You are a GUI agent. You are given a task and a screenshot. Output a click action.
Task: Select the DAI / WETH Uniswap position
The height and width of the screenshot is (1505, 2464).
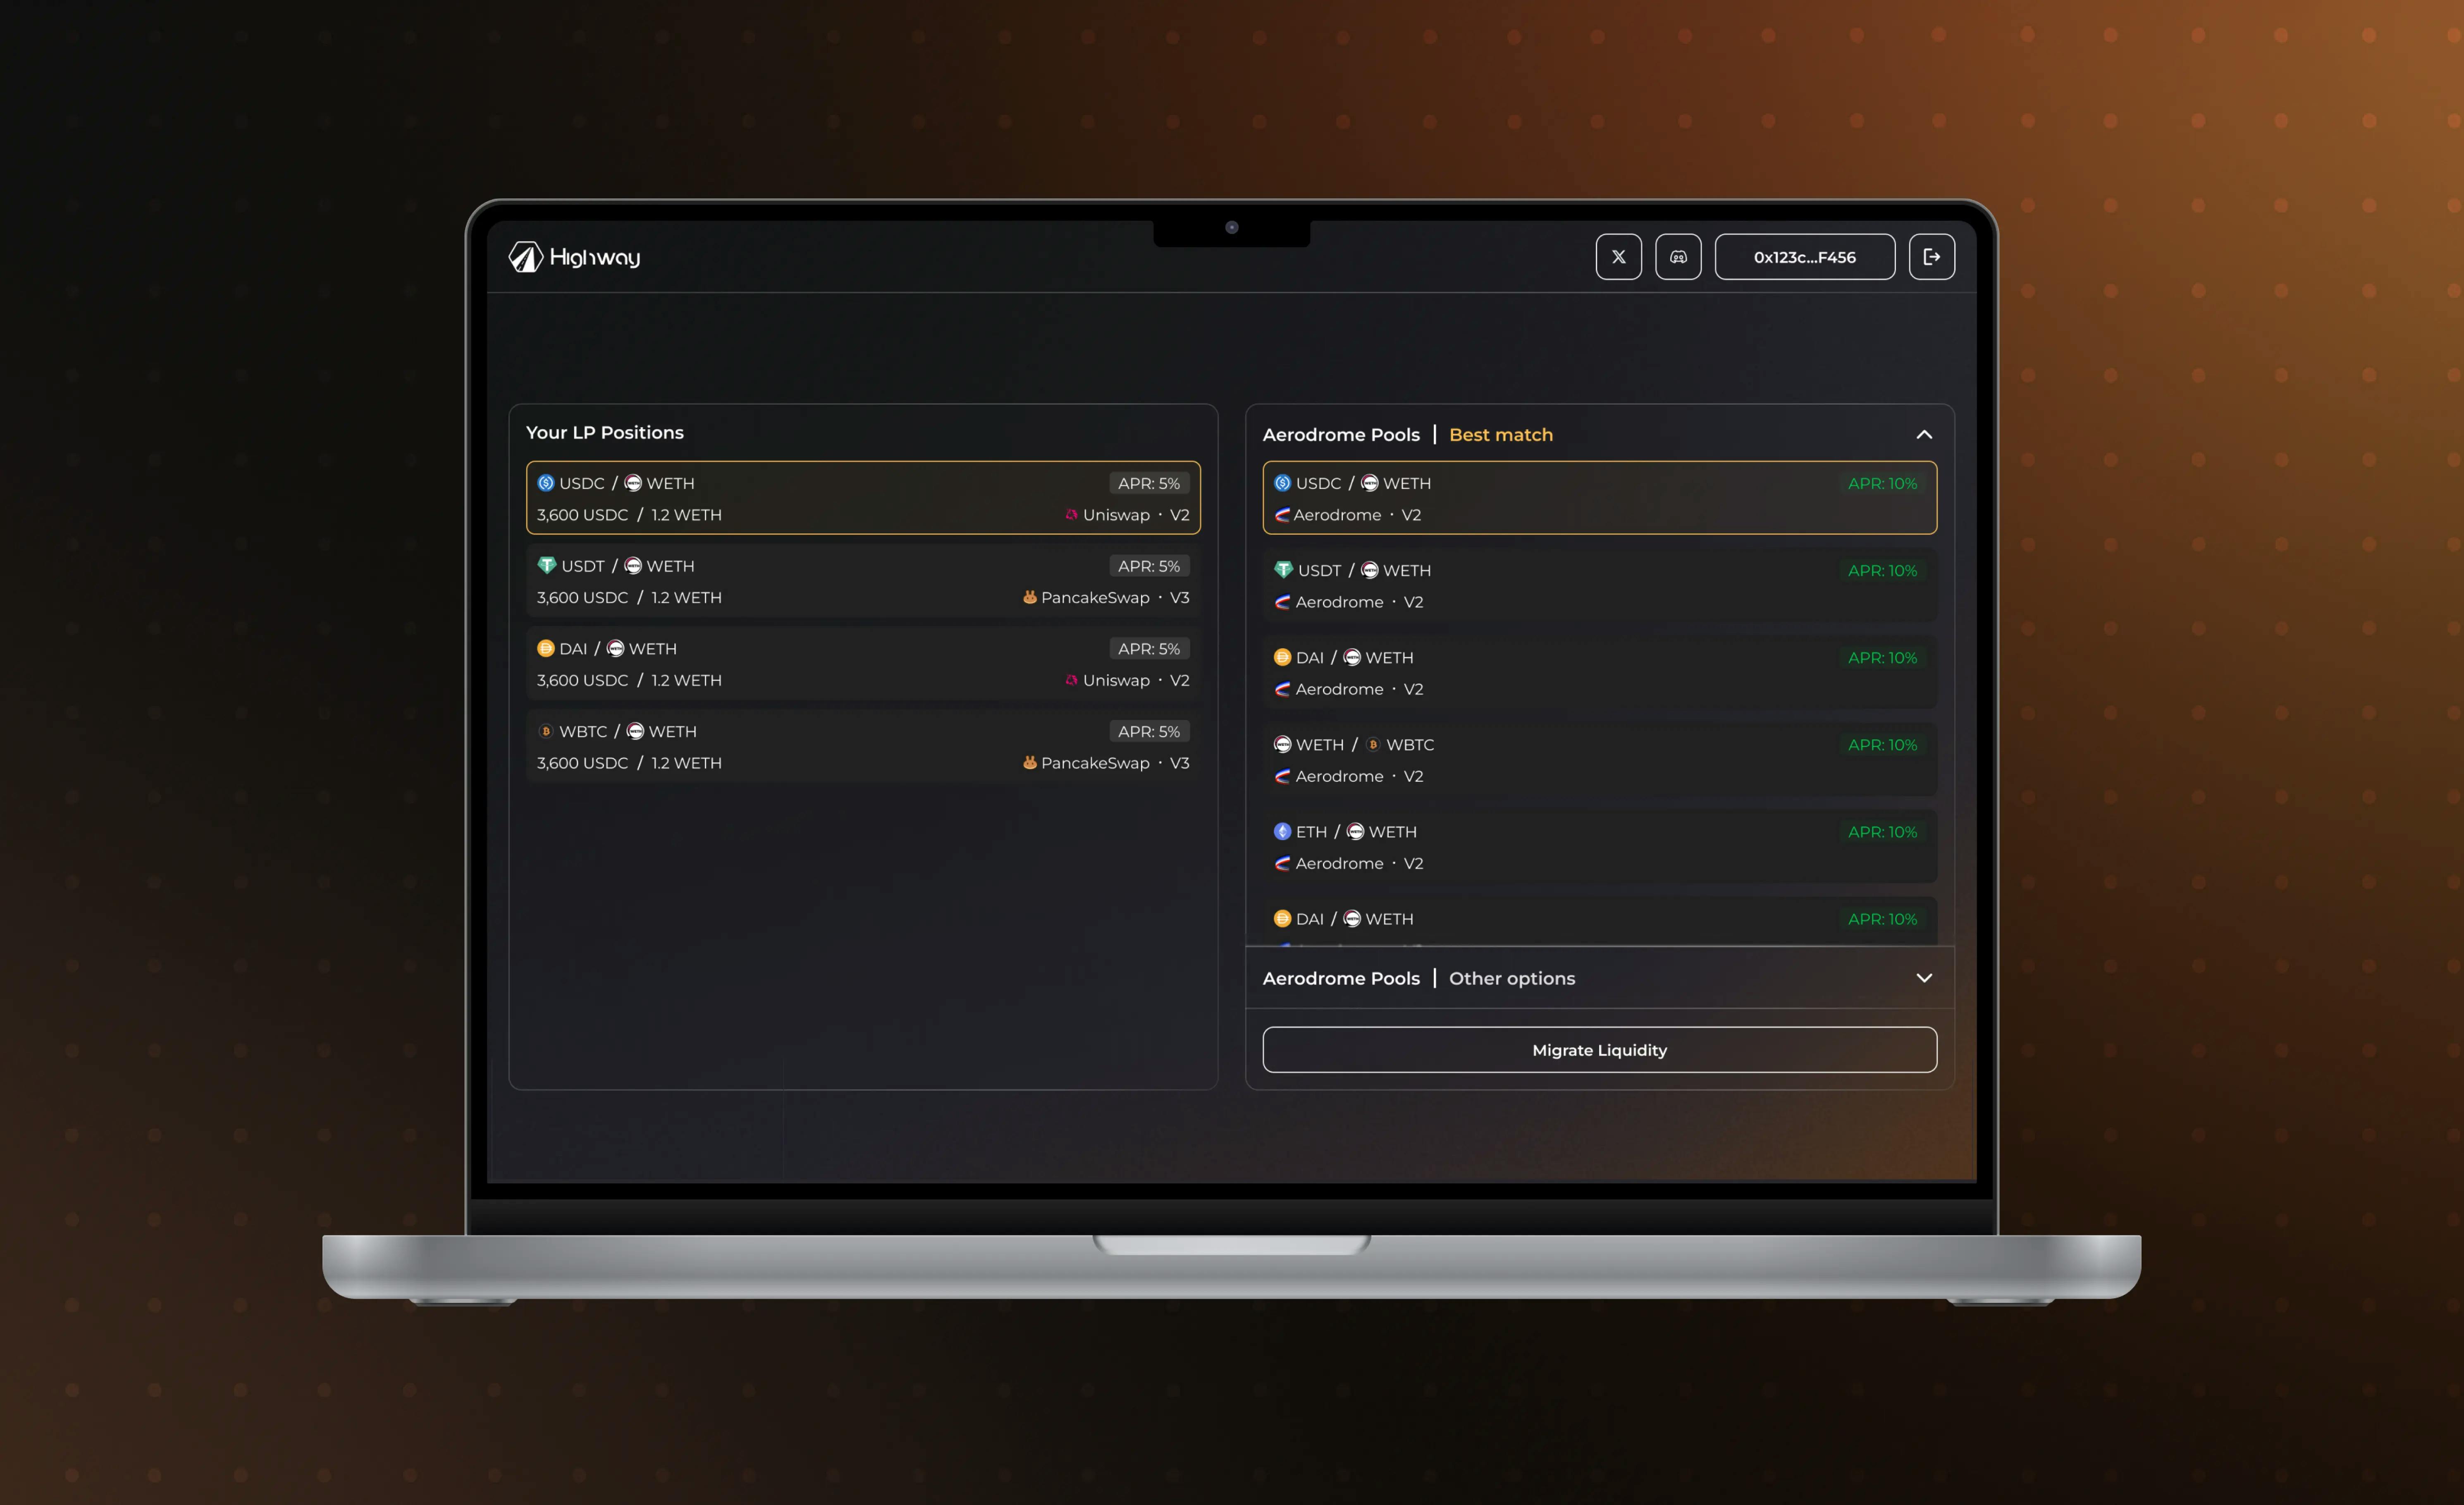(x=863, y=664)
